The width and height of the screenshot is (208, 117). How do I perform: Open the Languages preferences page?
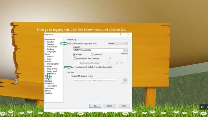click(x=51, y=52)
